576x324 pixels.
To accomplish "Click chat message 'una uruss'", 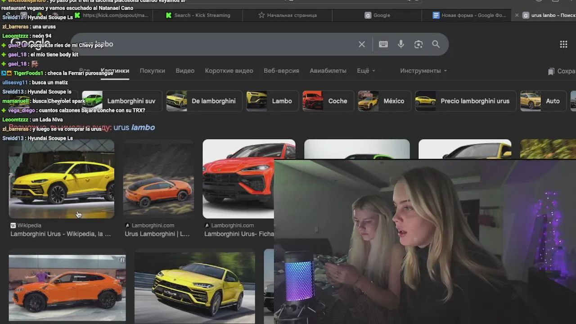I will (x=44, y=27).
